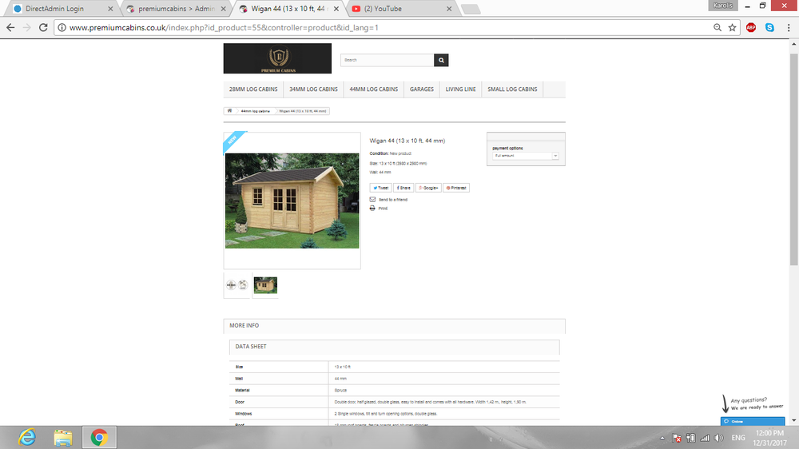The image size is (799, 449).
Task: Click the Send to a friend link
Action: click(393, 200)
